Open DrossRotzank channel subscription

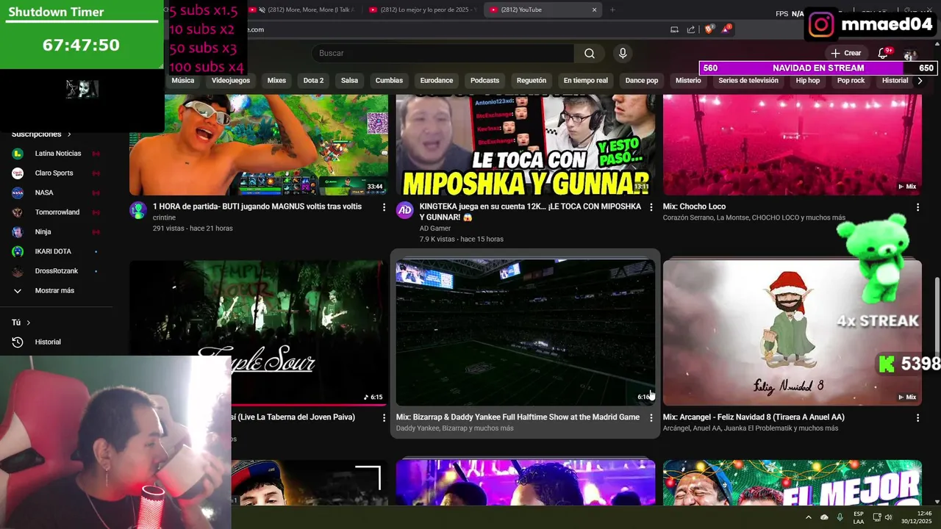57,271
